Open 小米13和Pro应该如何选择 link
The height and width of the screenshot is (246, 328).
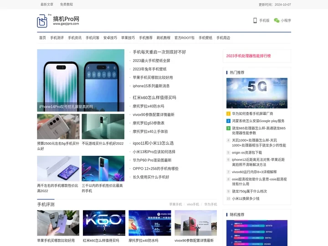pyautogui.click(x=154, y=152)
